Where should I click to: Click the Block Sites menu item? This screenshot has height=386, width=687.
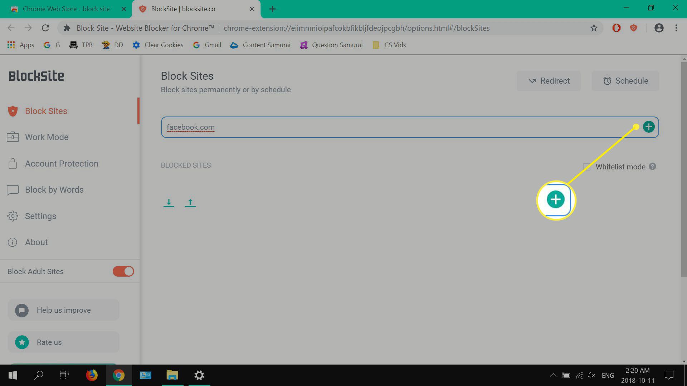tap(46, 111)
